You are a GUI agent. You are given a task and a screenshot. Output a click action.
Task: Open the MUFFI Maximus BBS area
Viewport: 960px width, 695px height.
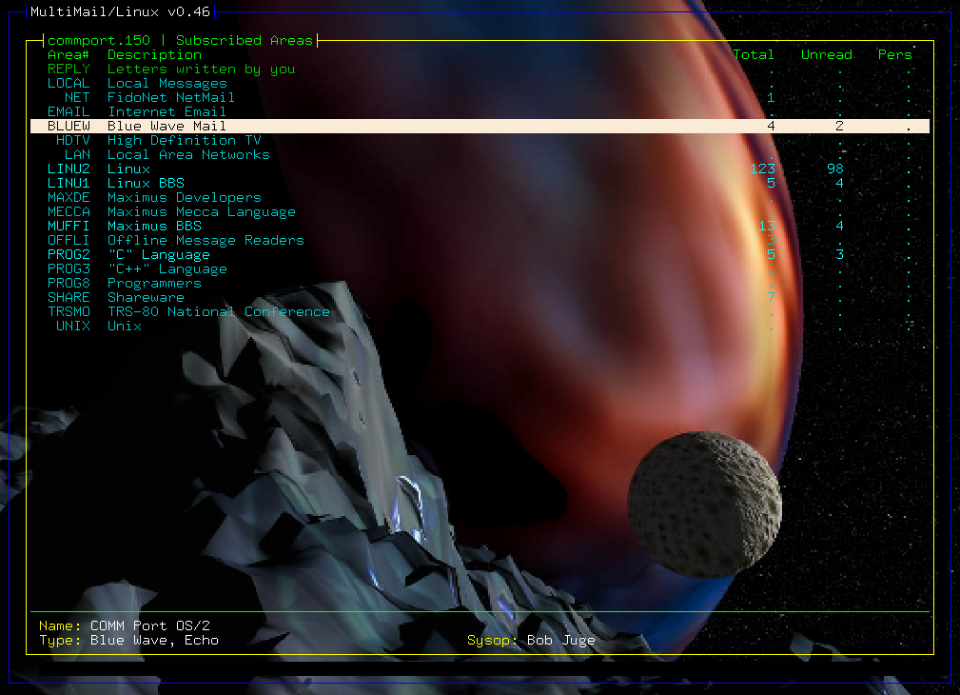click(154, 226)
